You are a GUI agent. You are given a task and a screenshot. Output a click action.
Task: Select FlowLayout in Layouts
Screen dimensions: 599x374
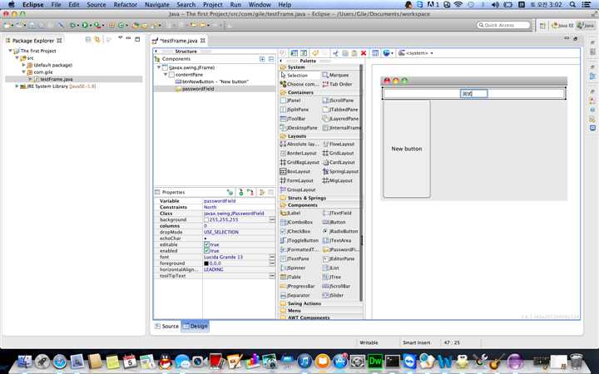tap(339, 145)
